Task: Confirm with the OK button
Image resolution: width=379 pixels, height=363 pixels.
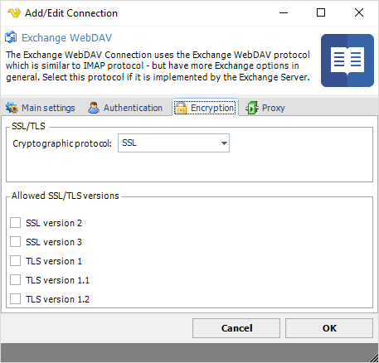Action: click(x=329, y=328)
